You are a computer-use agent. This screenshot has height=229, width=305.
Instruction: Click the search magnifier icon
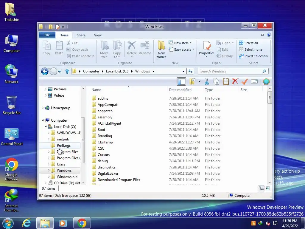[264, 71]
